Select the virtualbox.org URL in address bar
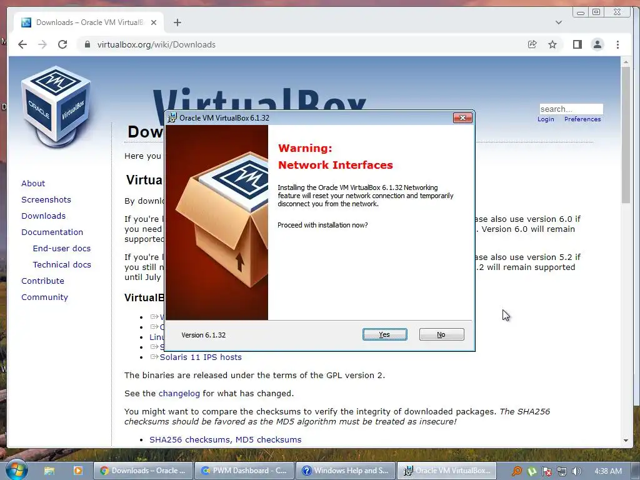 [x=156, y=44]
